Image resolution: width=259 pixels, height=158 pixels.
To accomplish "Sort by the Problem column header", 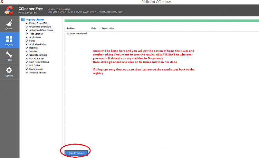I will point(77,28).
